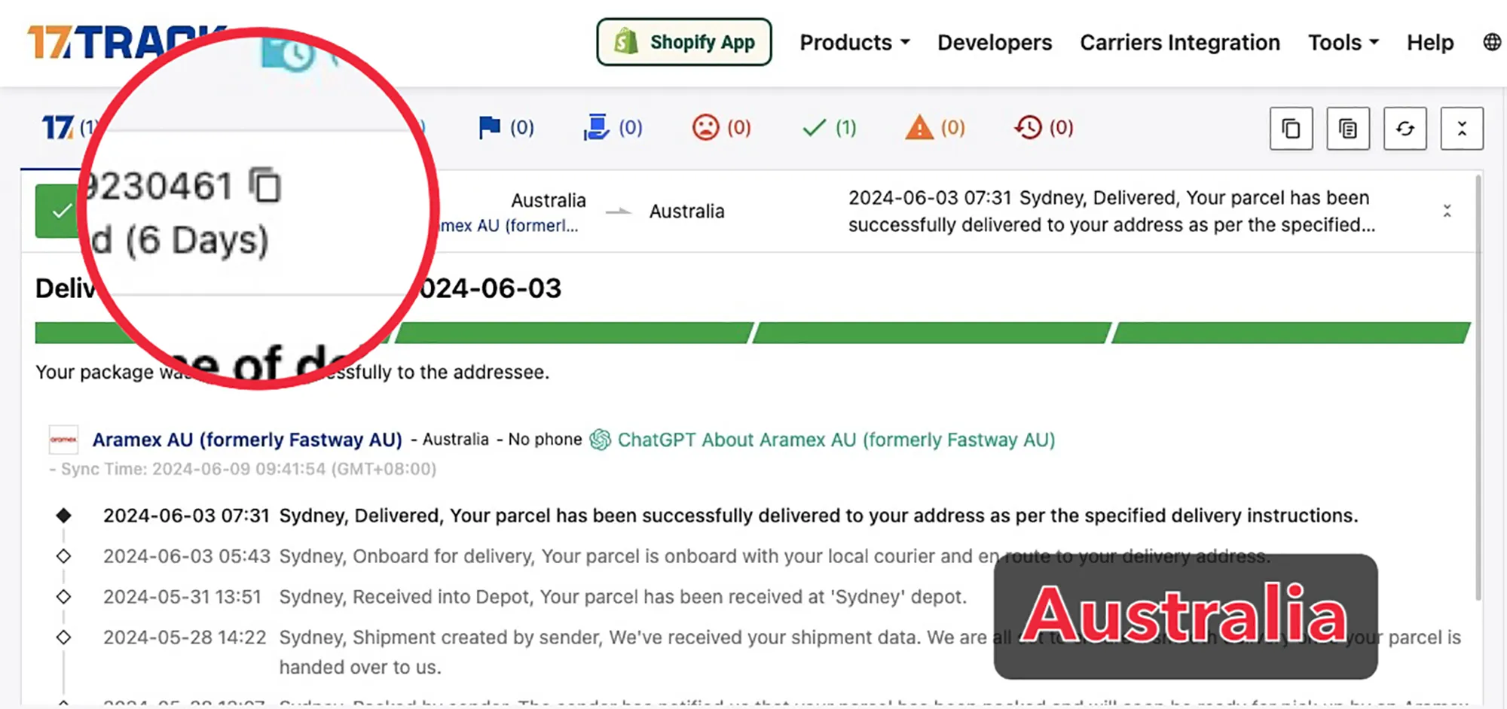Select the 2024-05-31 13:51 Depot event
This screenshot has width=1507, height=709.
pos(535,597)
